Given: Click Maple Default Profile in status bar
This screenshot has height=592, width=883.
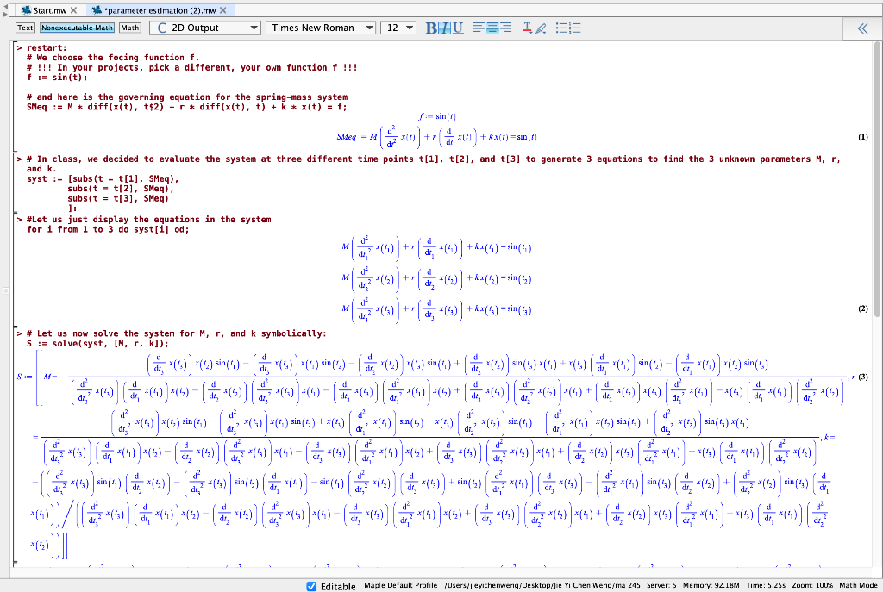Looking at the screenshot, I should tap(400, 585).
